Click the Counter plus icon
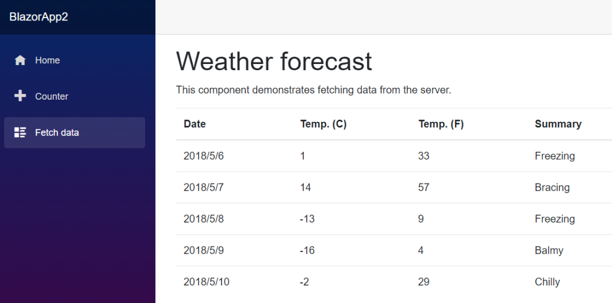The height and width of the screenshot is (303, 612). (20, 96)
